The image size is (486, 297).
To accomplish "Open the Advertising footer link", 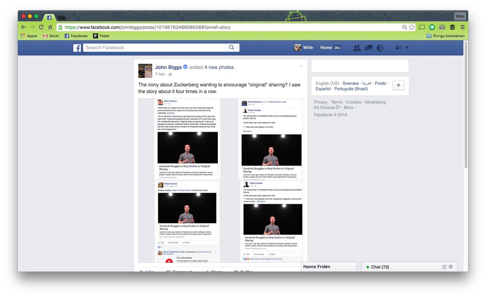I will click(375, 102).
